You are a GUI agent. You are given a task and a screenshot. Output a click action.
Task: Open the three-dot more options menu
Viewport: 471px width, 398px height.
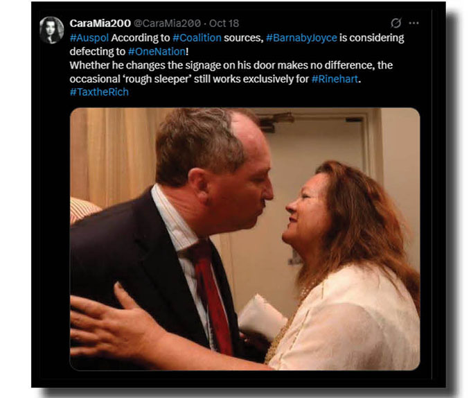coord(414,23)
